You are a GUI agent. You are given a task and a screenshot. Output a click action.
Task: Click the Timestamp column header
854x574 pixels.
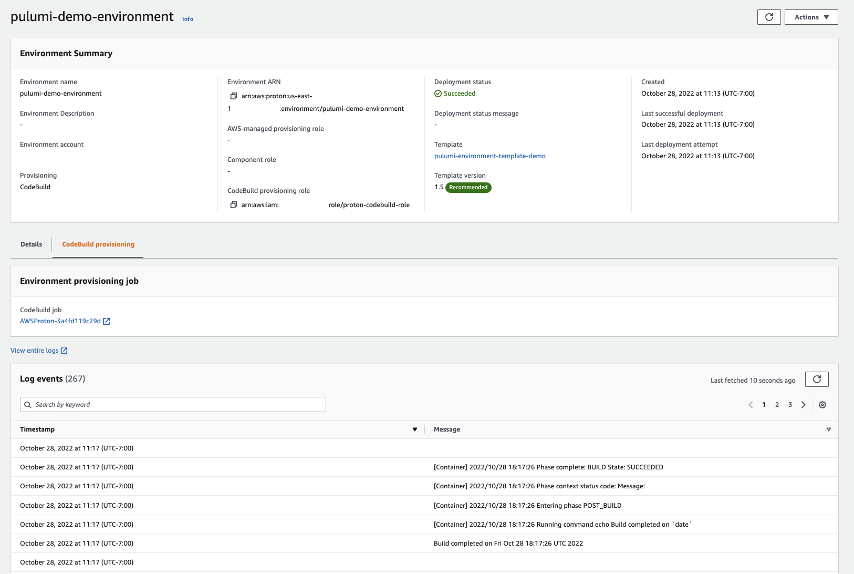pos(37,429)
